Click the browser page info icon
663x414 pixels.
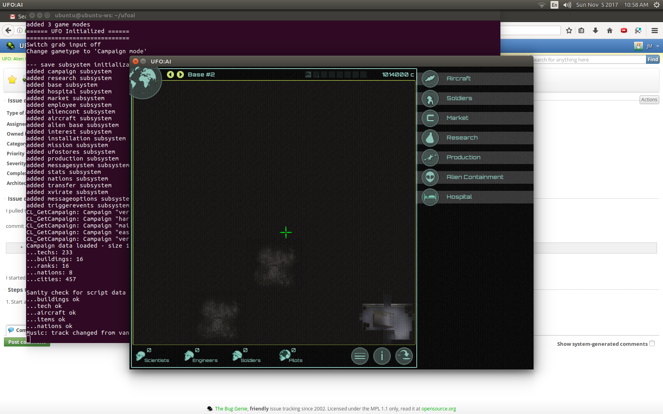pos(20,30)
